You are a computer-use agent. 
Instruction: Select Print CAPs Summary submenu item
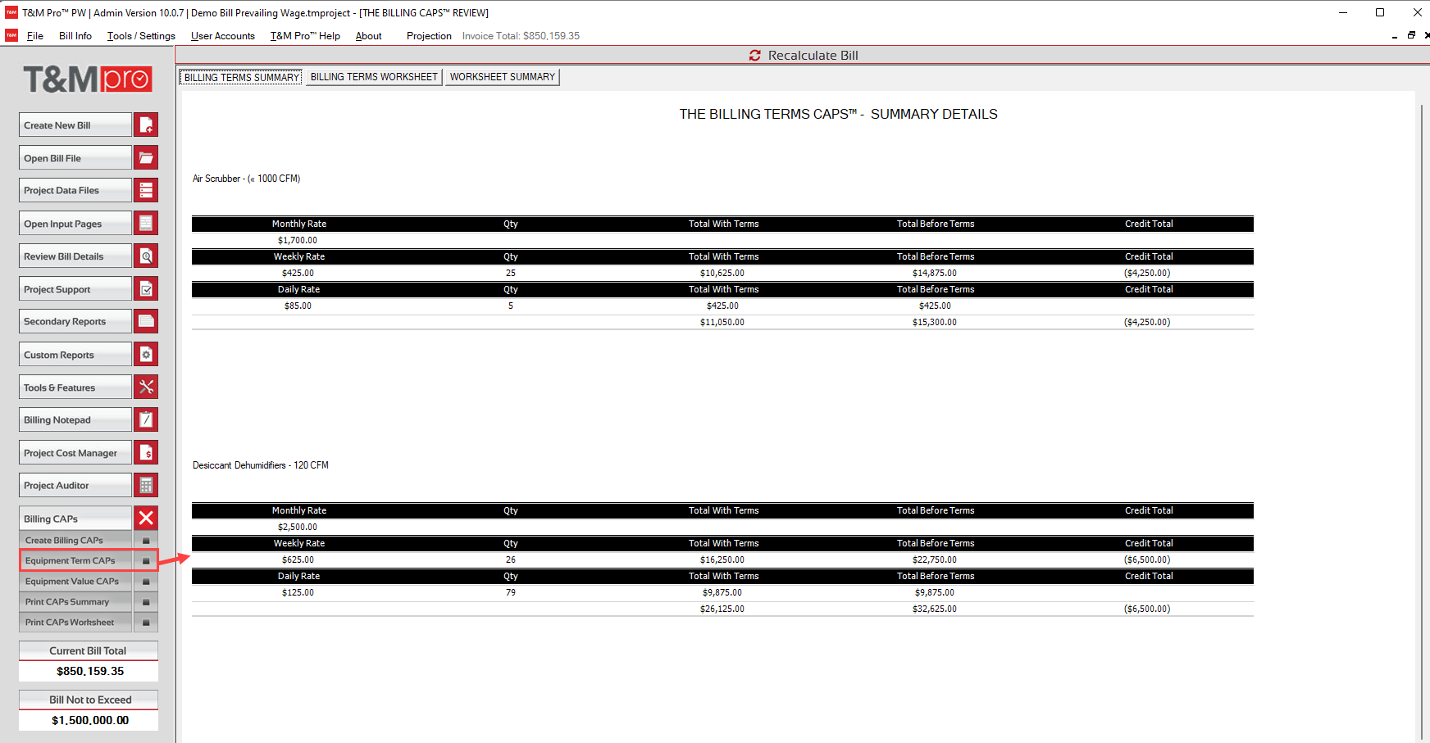click(x=76, y=602)
